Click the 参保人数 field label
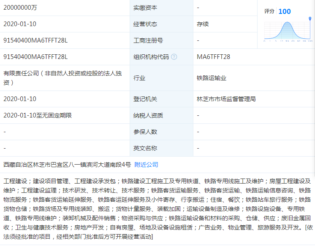This screenshot has width=315, height=248. click(x=145, y=132)
